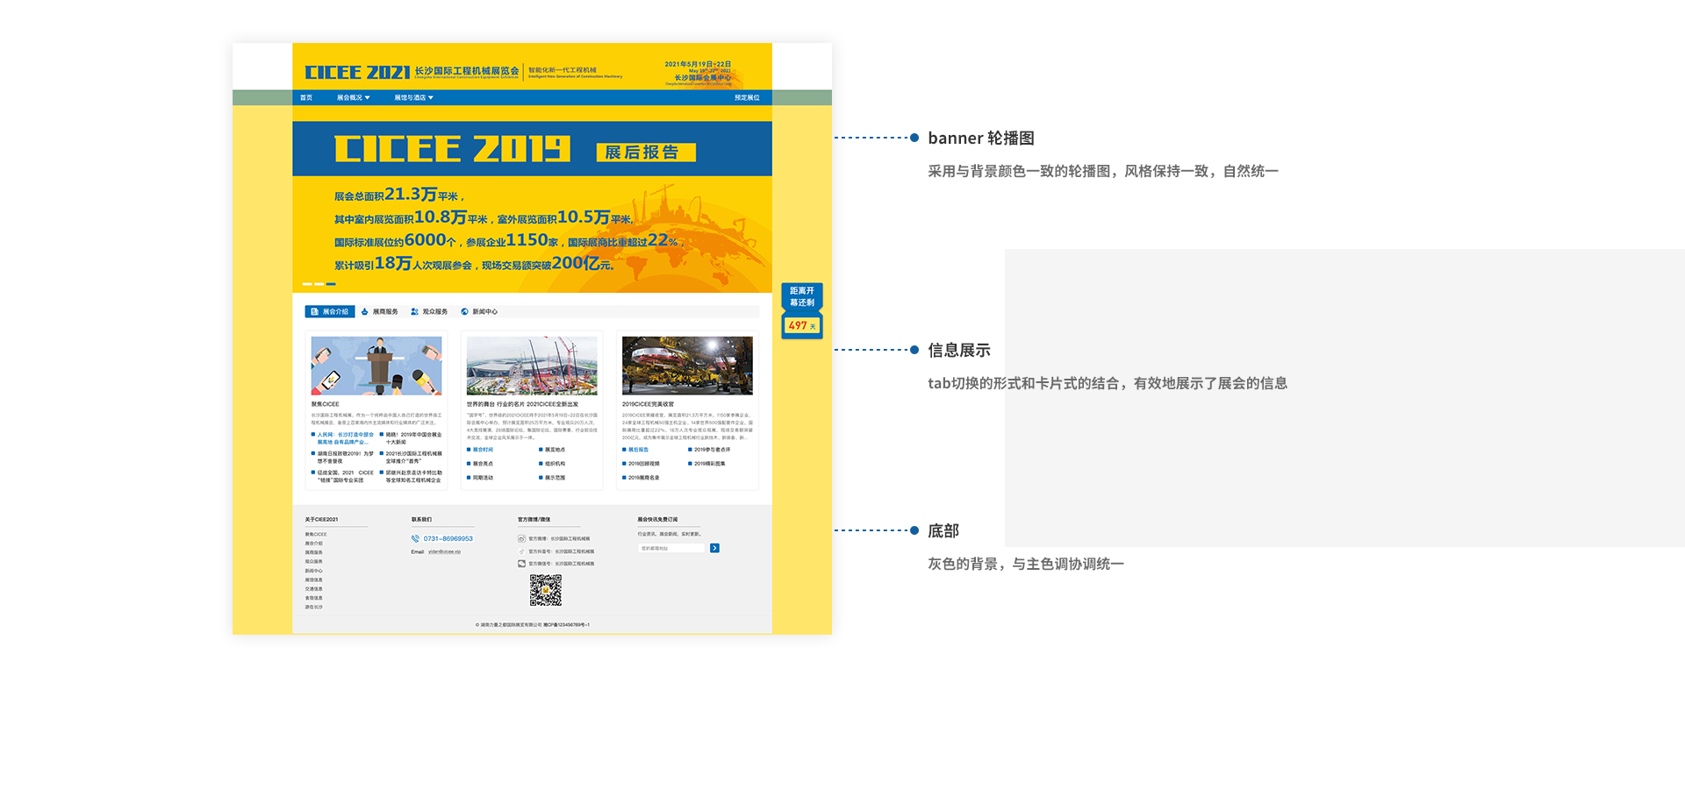Click the globe icon beside 新闻中心

coord(464,311)
